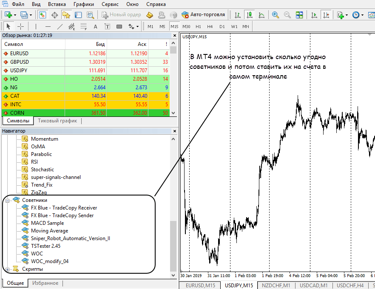
Task: Select the crosshair cursor tool
Action: (20, 26)
